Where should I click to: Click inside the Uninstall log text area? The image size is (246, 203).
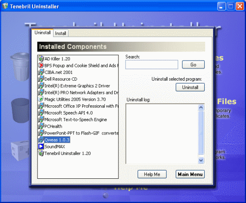162,134
